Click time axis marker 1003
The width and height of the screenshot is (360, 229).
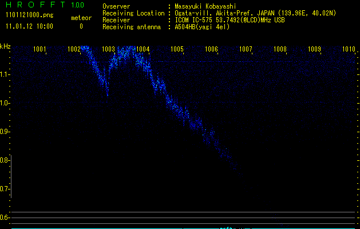coord(108,49)
